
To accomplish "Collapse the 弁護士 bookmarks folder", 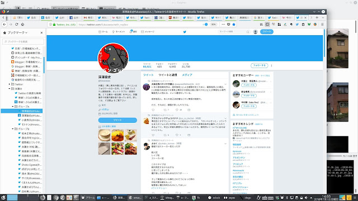I will coord(10,89).
